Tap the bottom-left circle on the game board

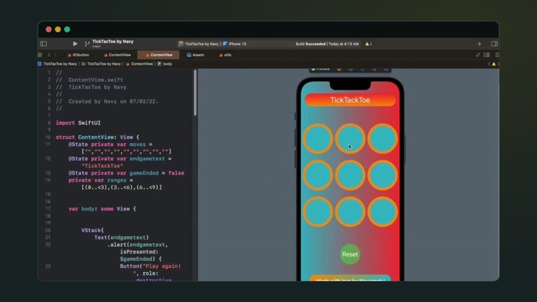point(318,212)
